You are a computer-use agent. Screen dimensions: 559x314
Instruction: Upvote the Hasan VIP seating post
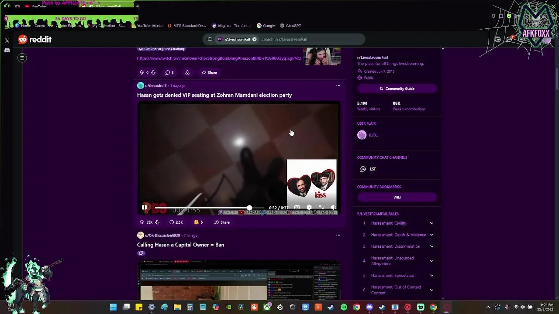[141, 222]
